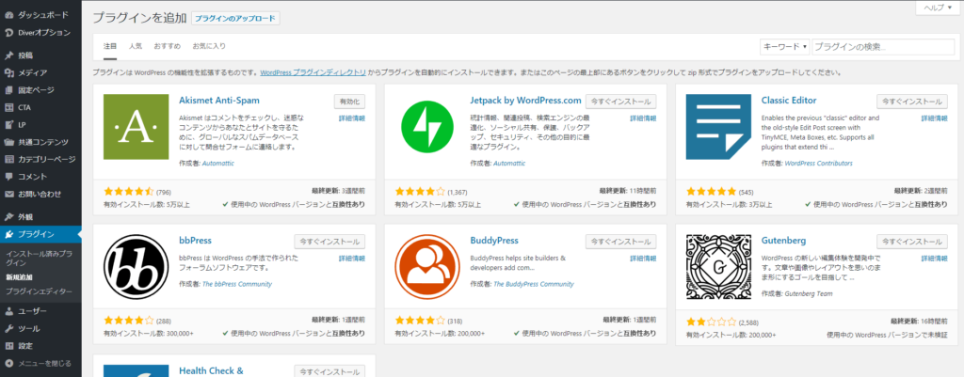Install Health Check with 今すぐインストール
This screenshot has width=964, height=377.
[x=330, y=371]
